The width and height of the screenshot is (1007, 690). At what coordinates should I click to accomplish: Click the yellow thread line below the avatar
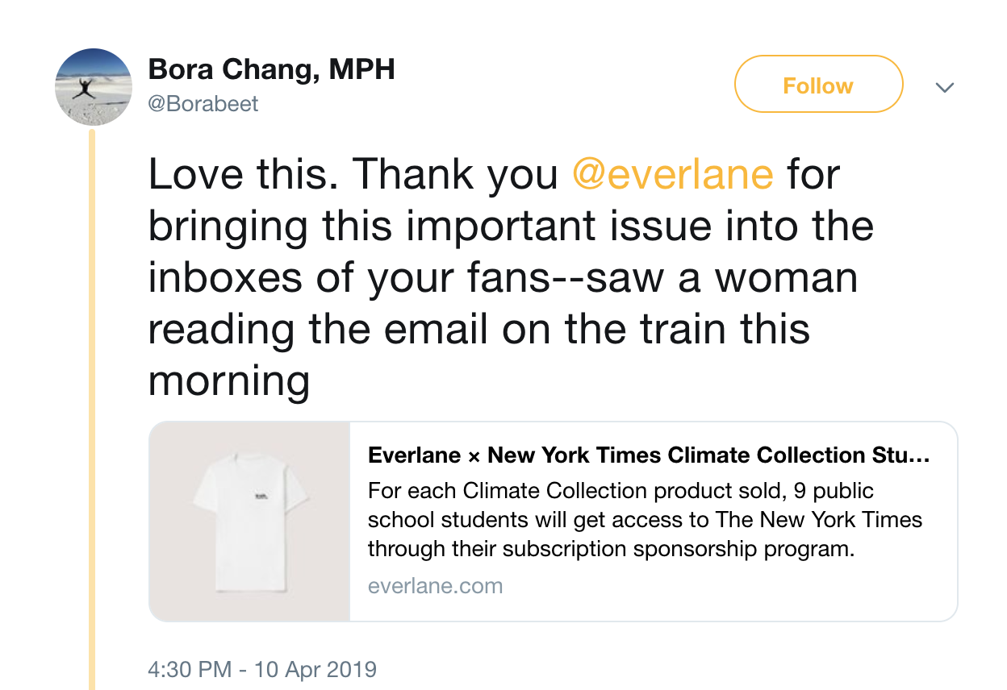[92, 403]
